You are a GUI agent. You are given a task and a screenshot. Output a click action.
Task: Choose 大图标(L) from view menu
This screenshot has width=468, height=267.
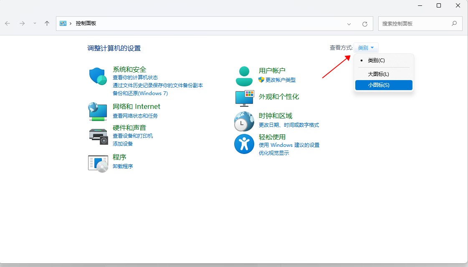tap(378, 74)
